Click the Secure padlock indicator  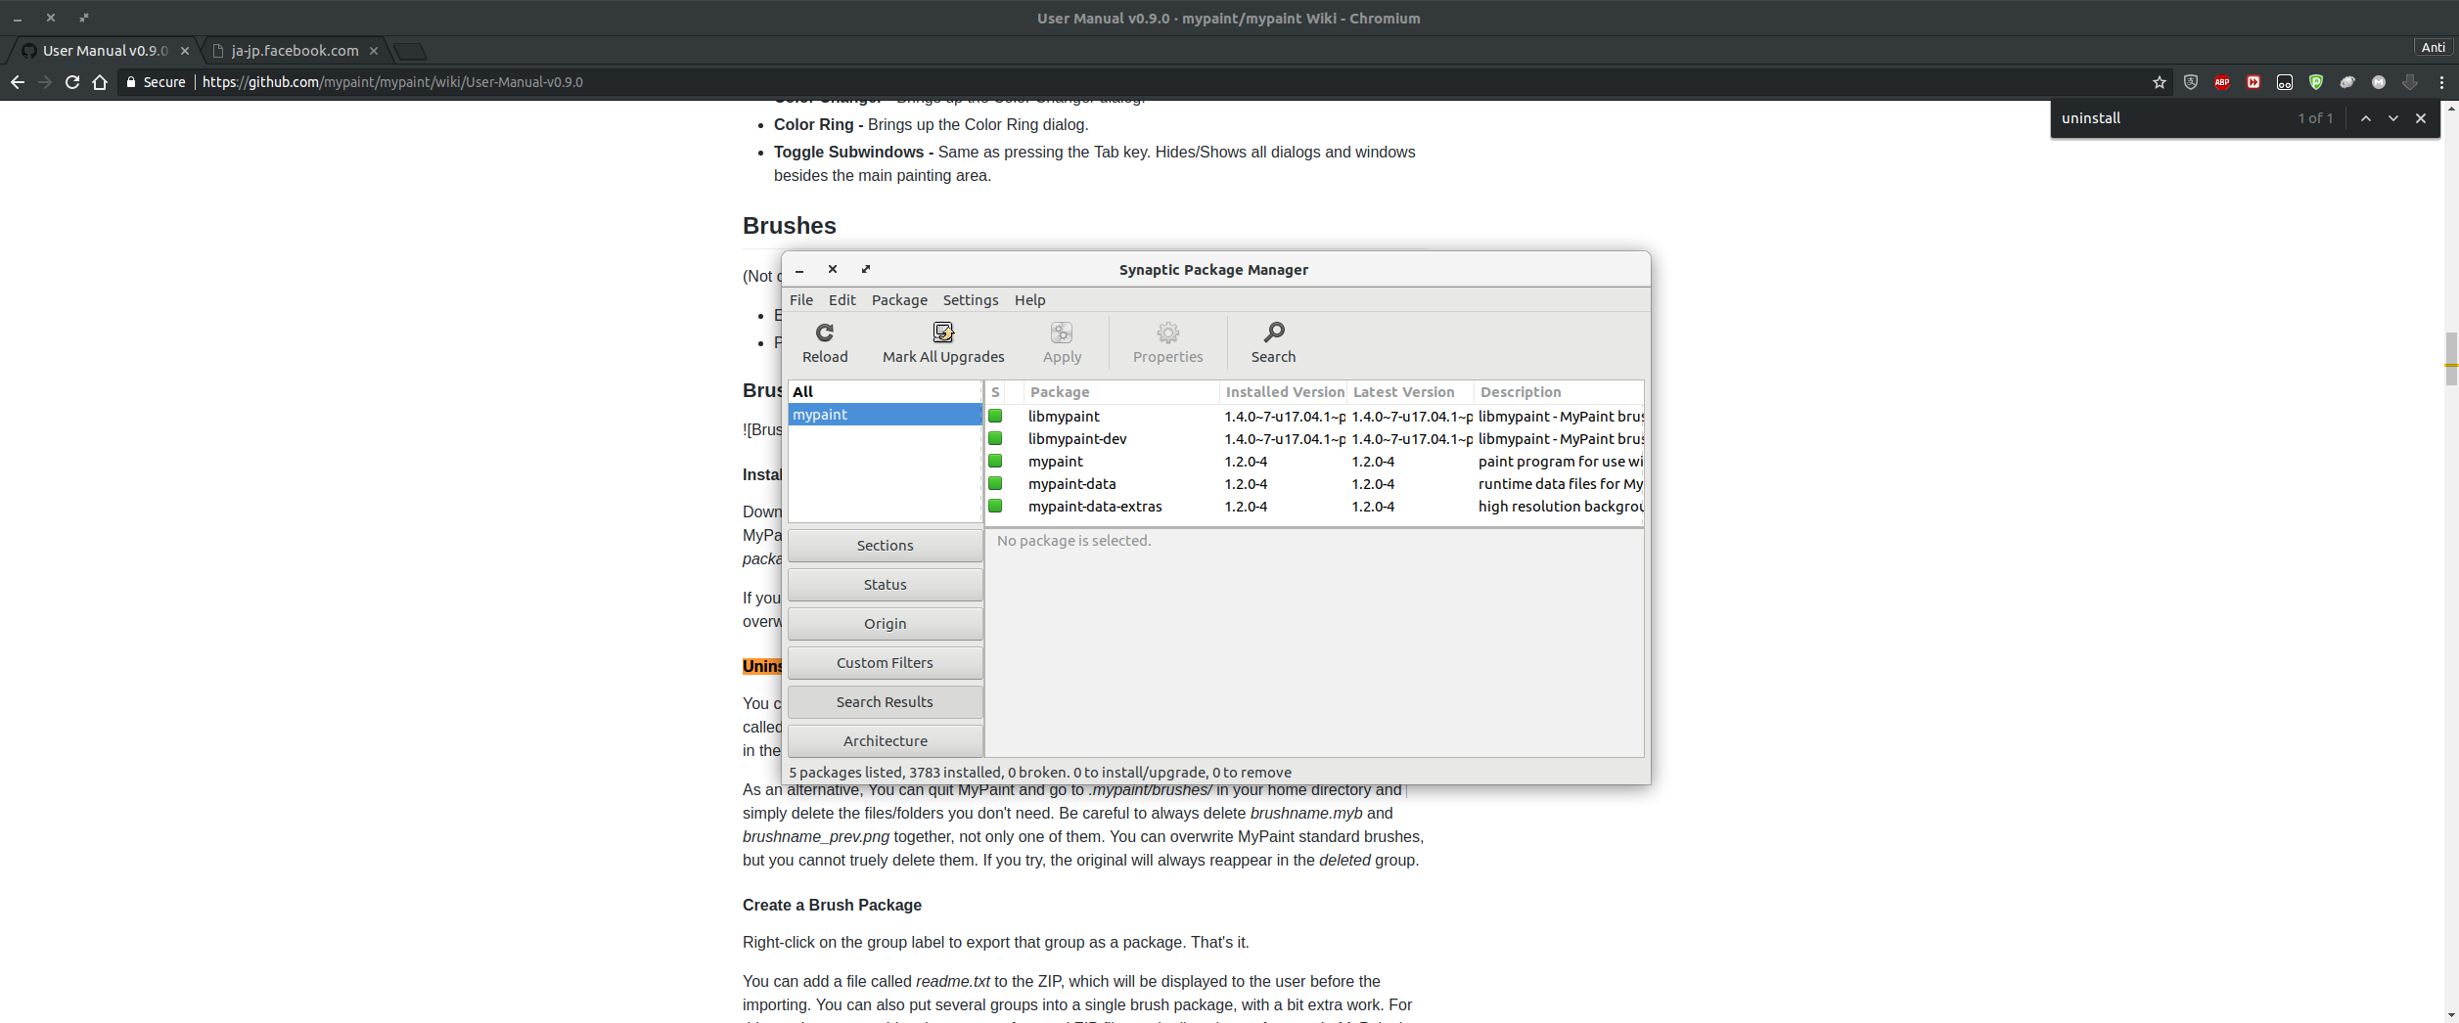point(131,82)
